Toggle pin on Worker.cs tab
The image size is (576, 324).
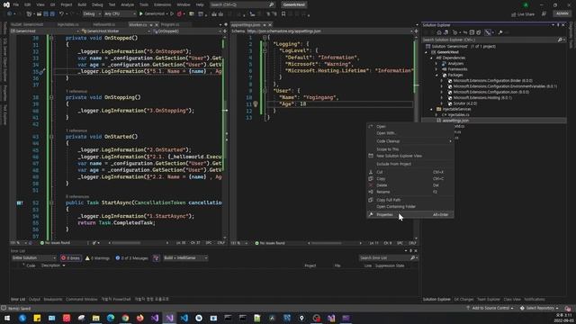(x=151, y=24)
